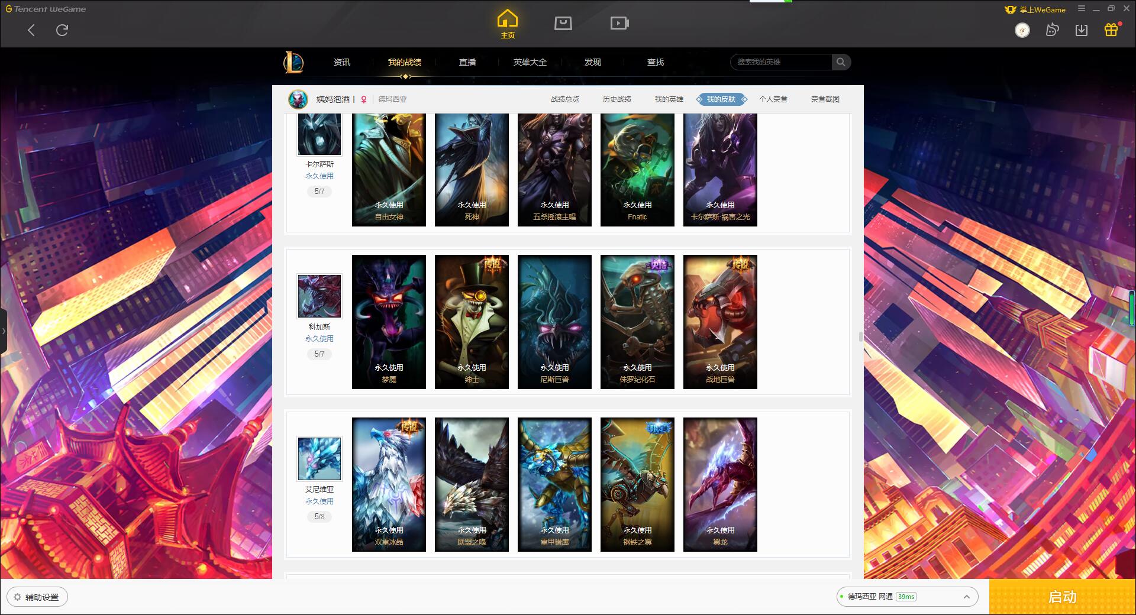Open the 战绩总览 sub-tab

pos(565,99)
